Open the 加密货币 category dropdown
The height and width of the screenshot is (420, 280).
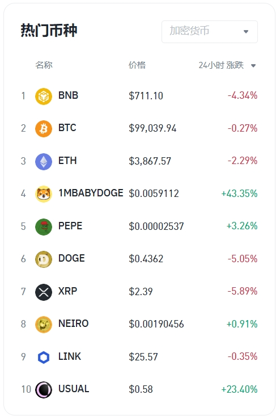[x=210, y=32]
